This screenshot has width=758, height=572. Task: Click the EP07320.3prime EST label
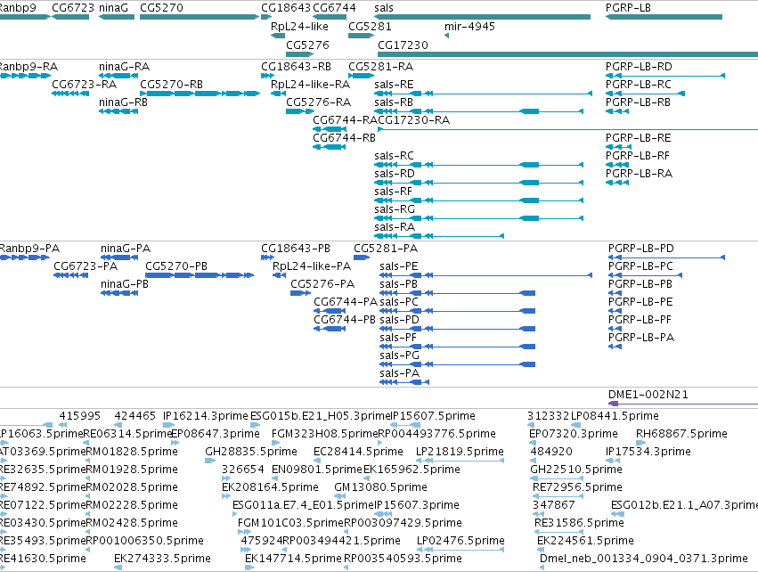click(x=574, y=434)
